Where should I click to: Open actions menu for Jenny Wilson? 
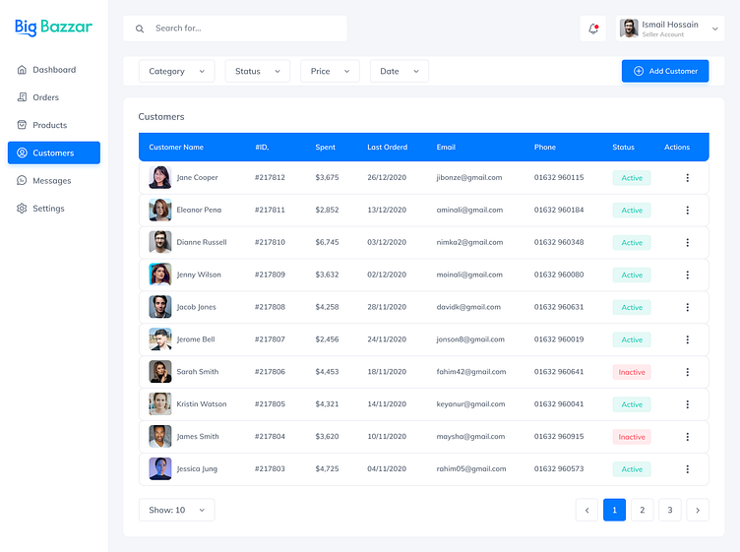687,275
